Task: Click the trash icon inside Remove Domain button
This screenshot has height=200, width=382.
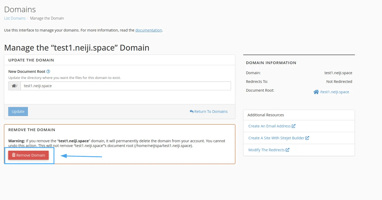Action: 14,155
